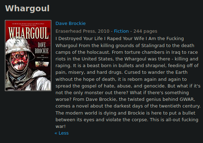The image size is (203, 143).
Task: Click the word GWAR in the description
Action: [187, 99]
